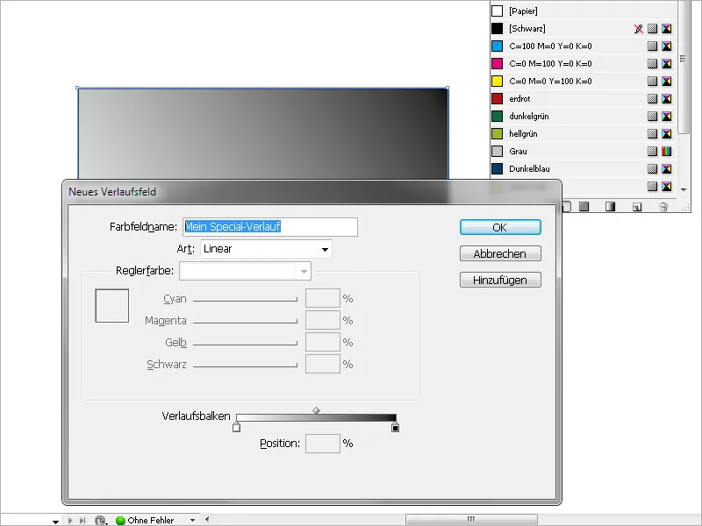Click the process color icon on the dunkelgrün row
The image size is (702, 526).
pyautogui.click(x=652, y=117)
